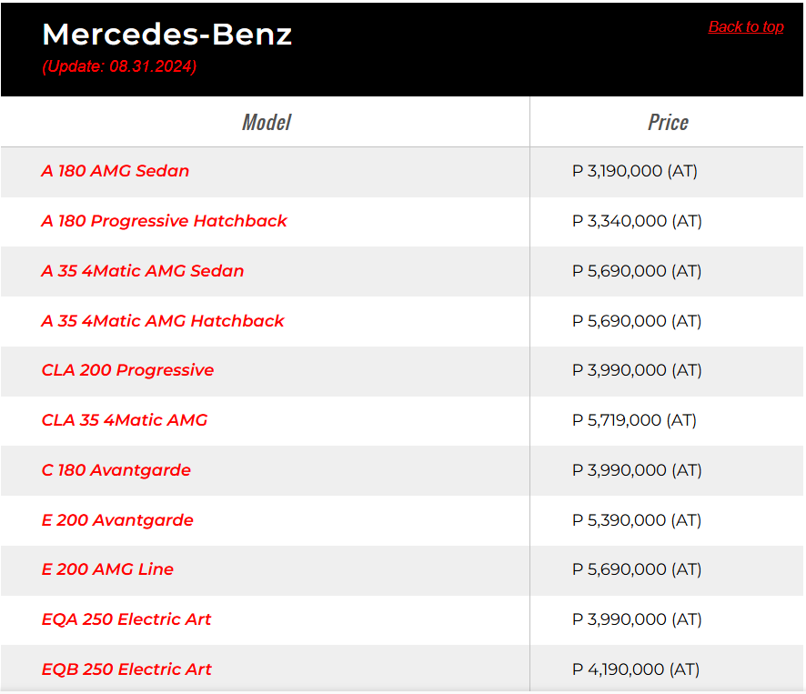This screenshot has width=806, height=694.
Task: Select the EQB 250 Electric Art link
Action: coord(126,669)
